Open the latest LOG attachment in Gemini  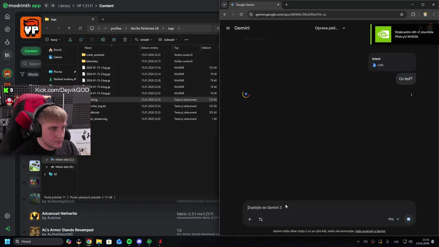(x=392, y=62)
